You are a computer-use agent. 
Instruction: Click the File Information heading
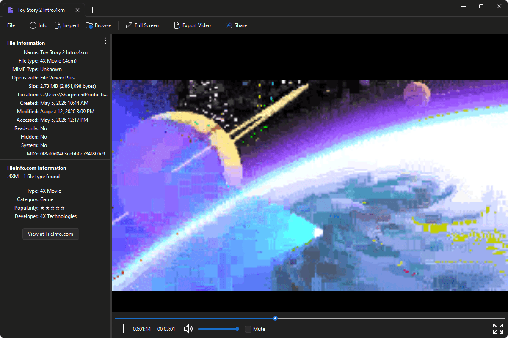click(x=26, y=43)
